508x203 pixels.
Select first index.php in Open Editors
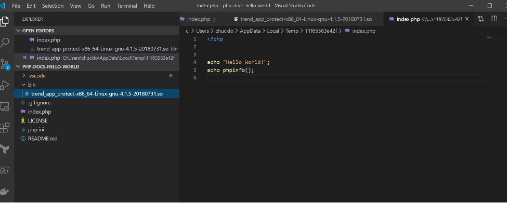(97, 40)
